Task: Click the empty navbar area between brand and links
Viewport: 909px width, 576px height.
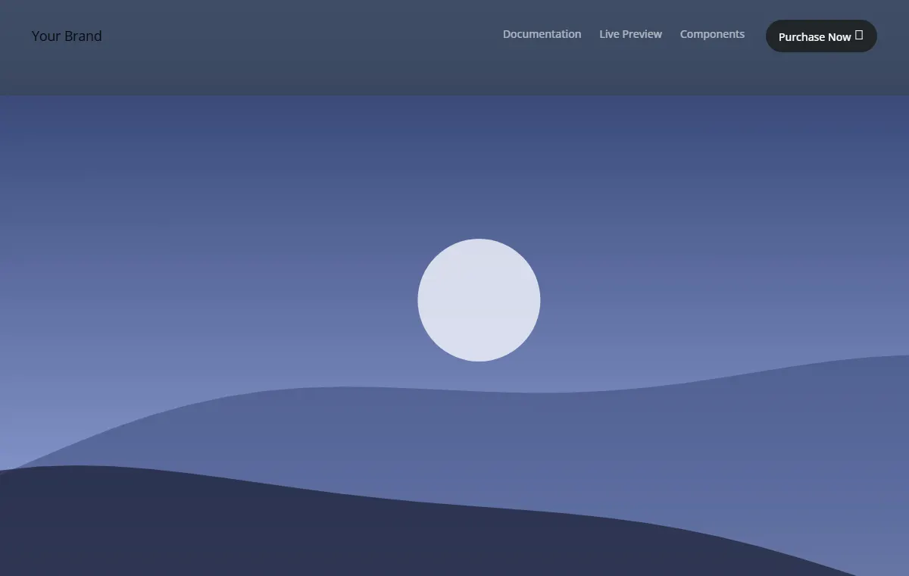Action: point(303,36)
